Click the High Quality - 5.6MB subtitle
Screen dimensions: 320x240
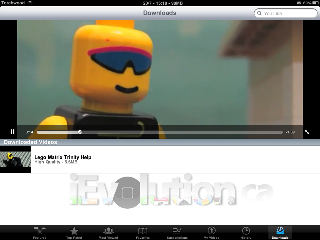[x=56, y=162]
